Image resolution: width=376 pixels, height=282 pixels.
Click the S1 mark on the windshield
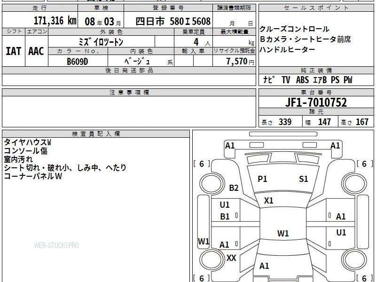tap(304, 179)
